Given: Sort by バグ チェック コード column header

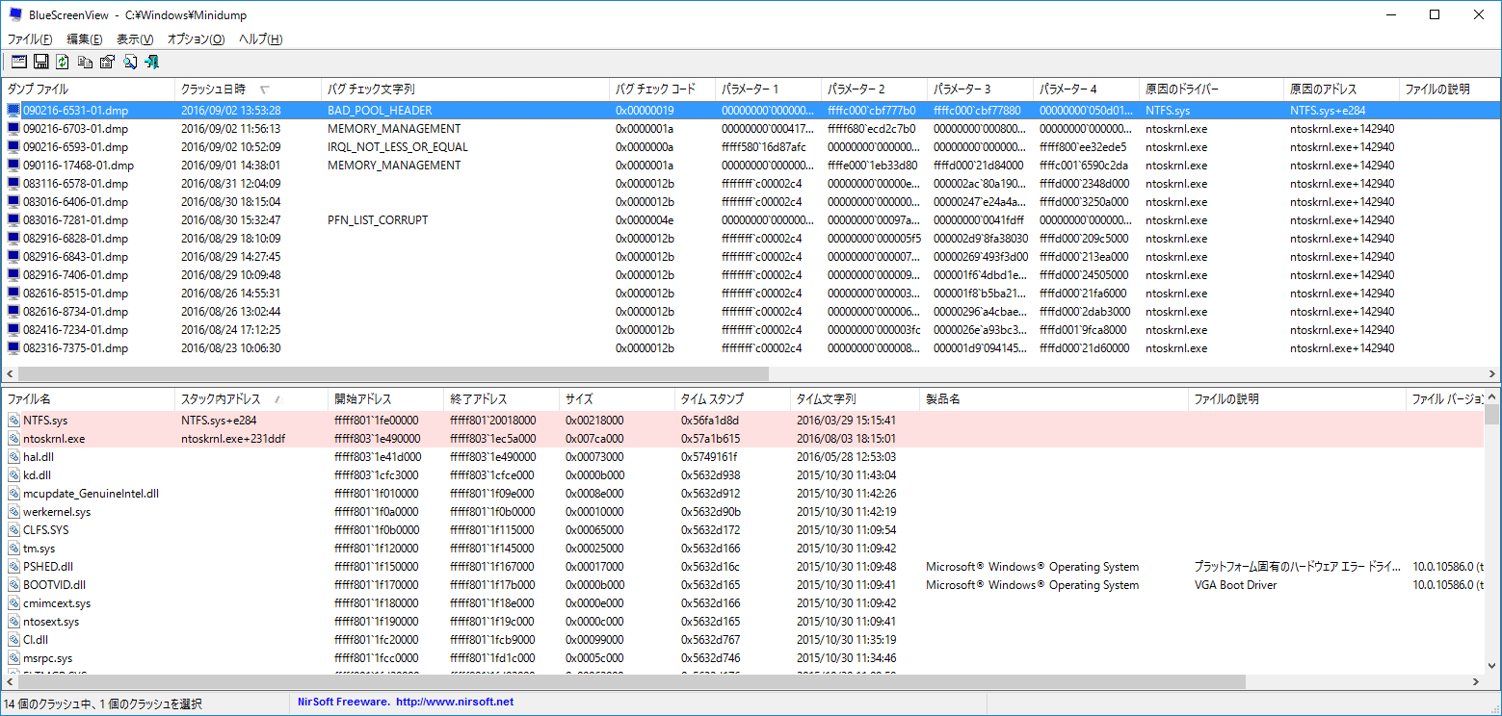Looking at the screenshot, I should [x=661, y=89].
